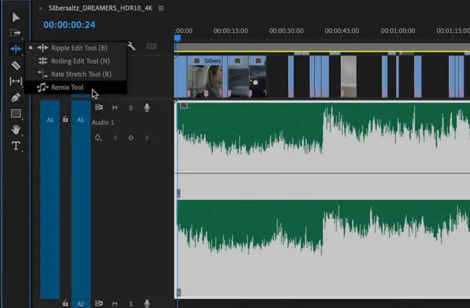Choose Ripple Edit Tool (B) from flyout
Image resolution: width=470 pixels, height=308 pixels.
76,48
